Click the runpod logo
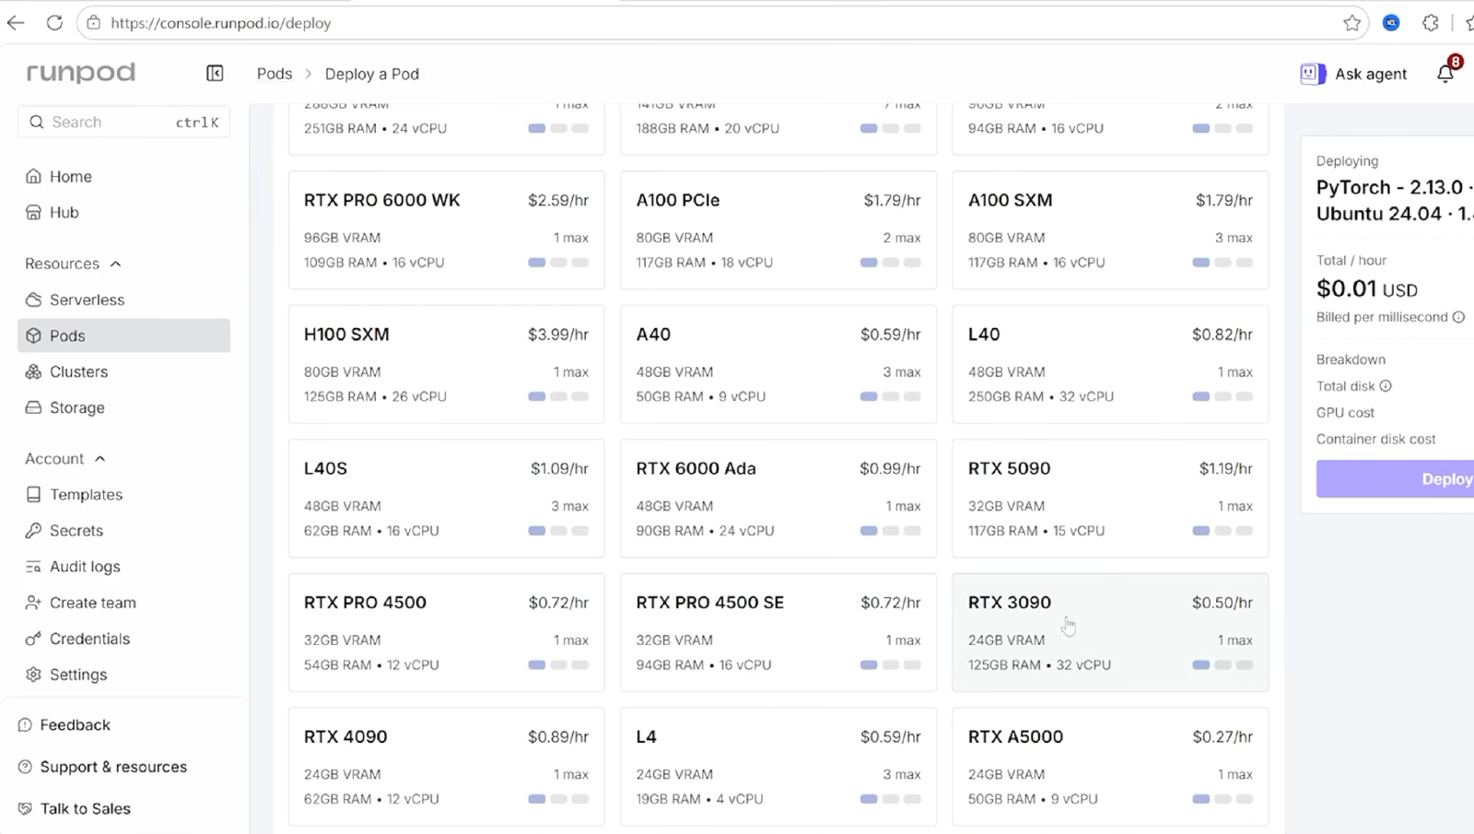Image resolution: width=1474 pixels, height=834 pixels. 81,73
